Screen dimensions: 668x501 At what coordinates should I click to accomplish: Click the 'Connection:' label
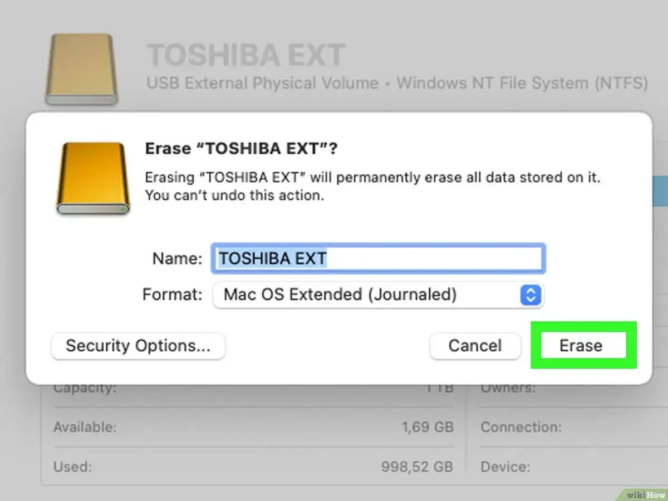(521, 428)
